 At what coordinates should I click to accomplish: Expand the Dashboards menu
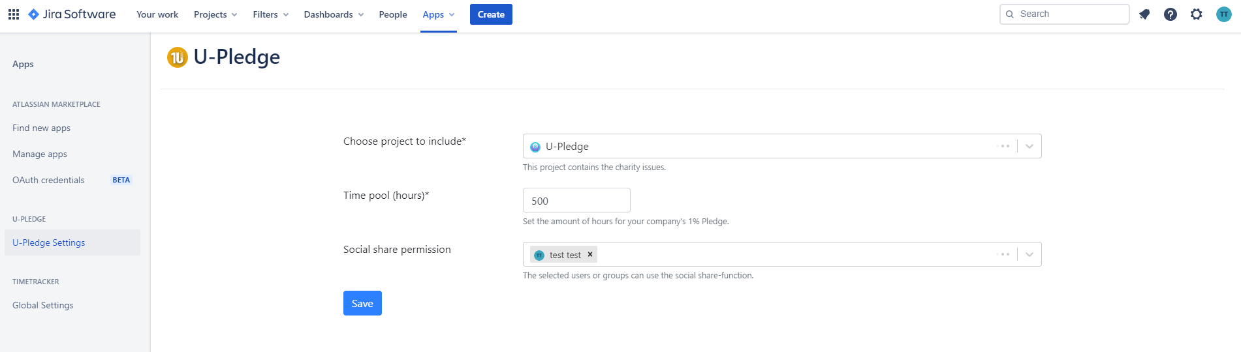pos(334,14)
